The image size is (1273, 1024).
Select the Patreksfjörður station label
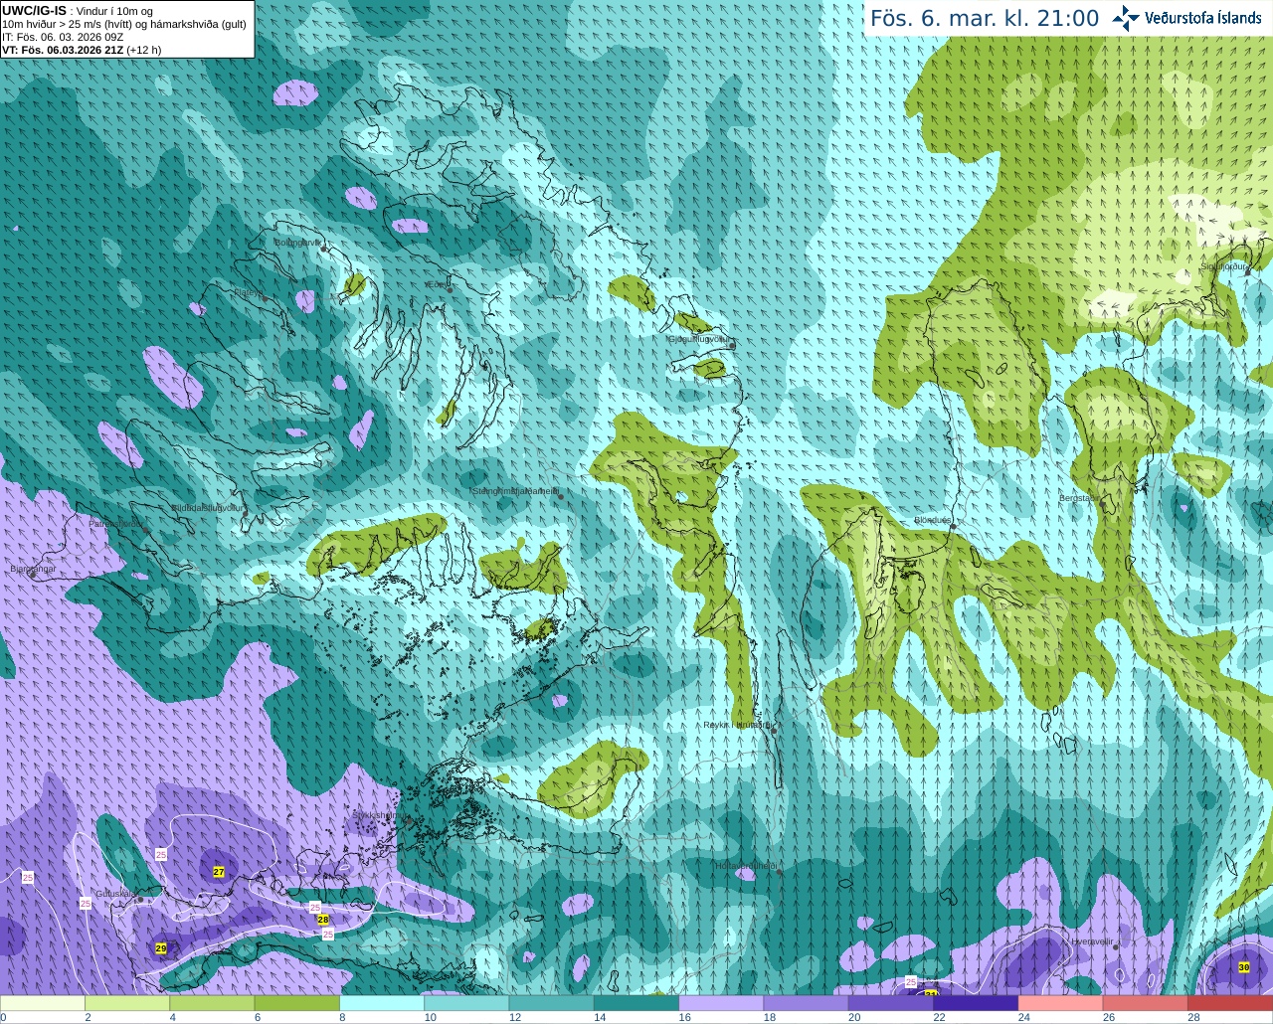point(116,524)
